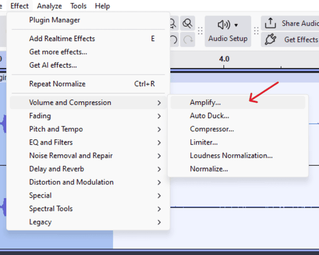The width and height of the screenshot is (319, 255).
Task: Expand the Spectral Tools submenu
Action: click(88, 209)
